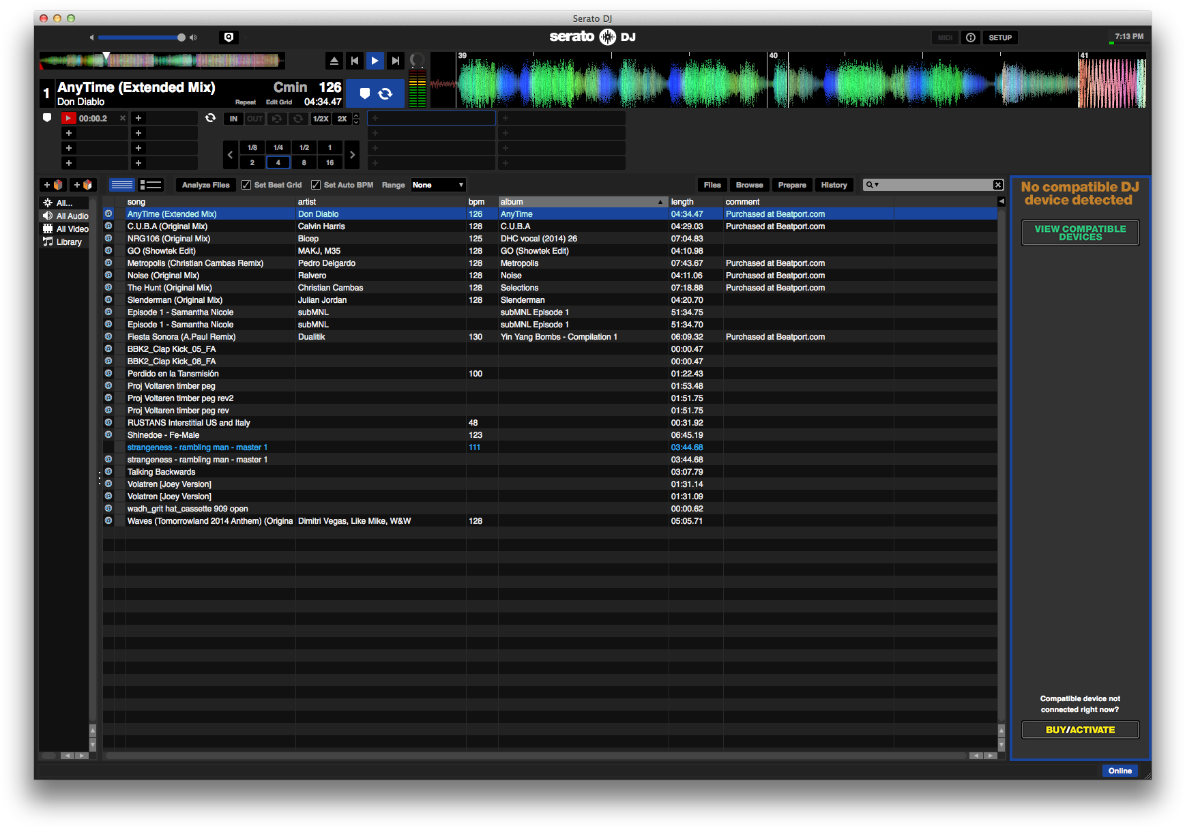Screen dimensions: 1185x828
Task: Select All... in the crates sidebar
Action: click(64, 203)
